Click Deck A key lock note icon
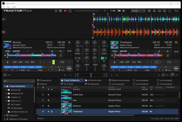Viewport: 182px width, 122px height. point(61,55)
